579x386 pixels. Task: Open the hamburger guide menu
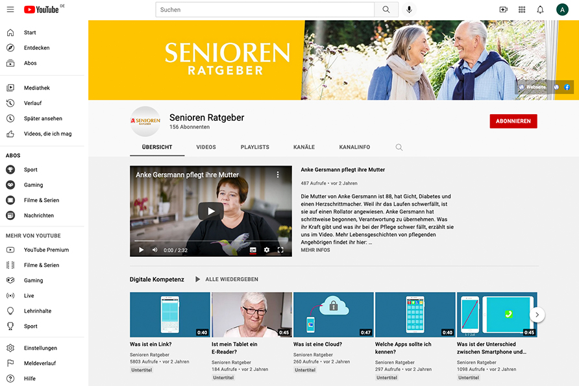(10, 10)
